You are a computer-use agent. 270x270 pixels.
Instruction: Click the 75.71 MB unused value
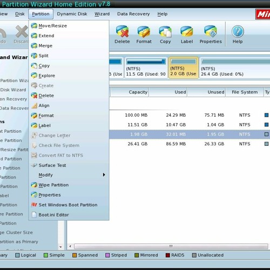(214, 115)
